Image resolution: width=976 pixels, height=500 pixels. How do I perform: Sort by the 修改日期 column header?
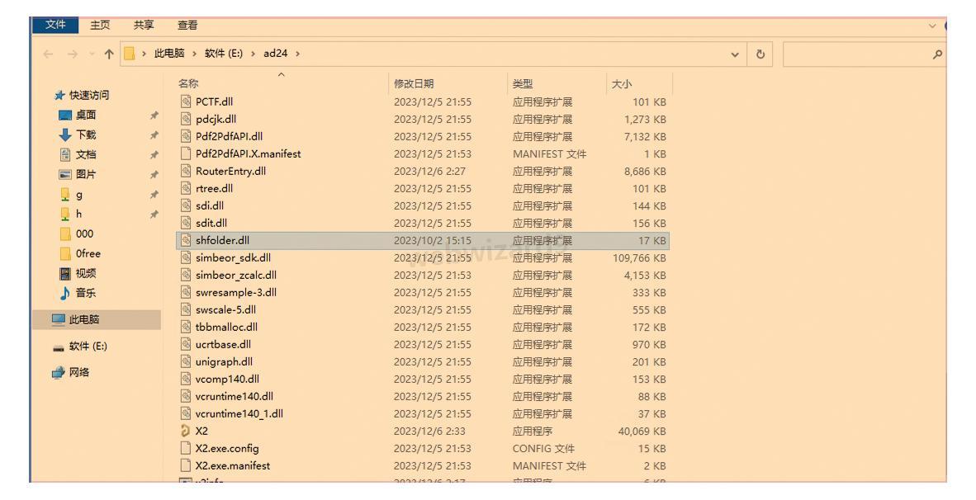click(x=414, y=83)
